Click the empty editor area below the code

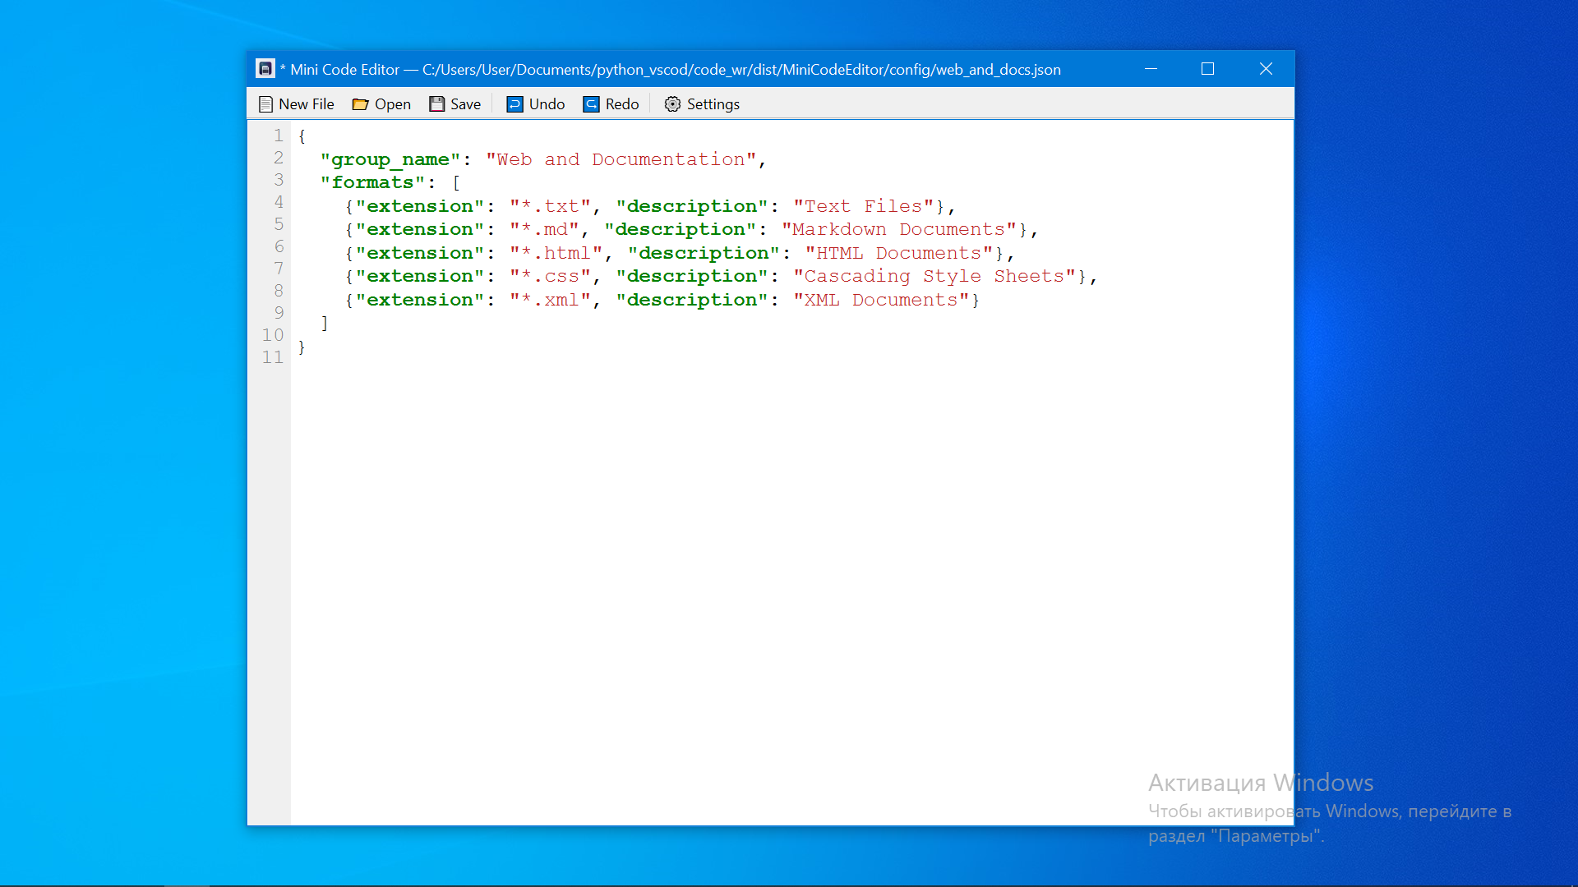[791, 591]
